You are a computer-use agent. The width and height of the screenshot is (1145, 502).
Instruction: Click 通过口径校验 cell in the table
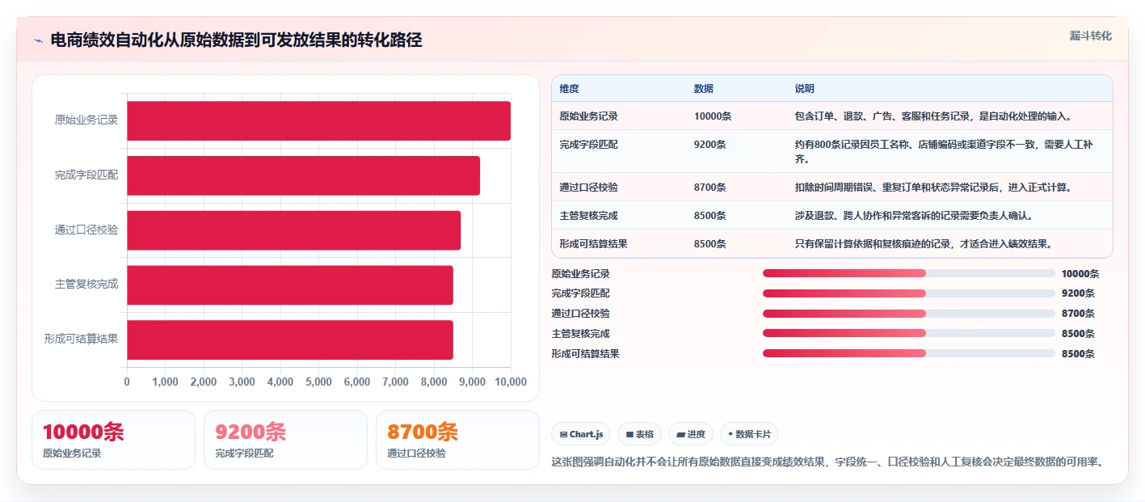point(588,188)
